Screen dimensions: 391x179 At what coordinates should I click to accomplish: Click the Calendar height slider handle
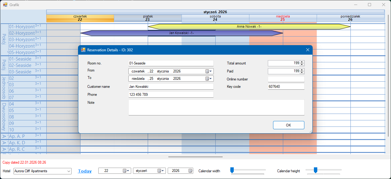315,170
